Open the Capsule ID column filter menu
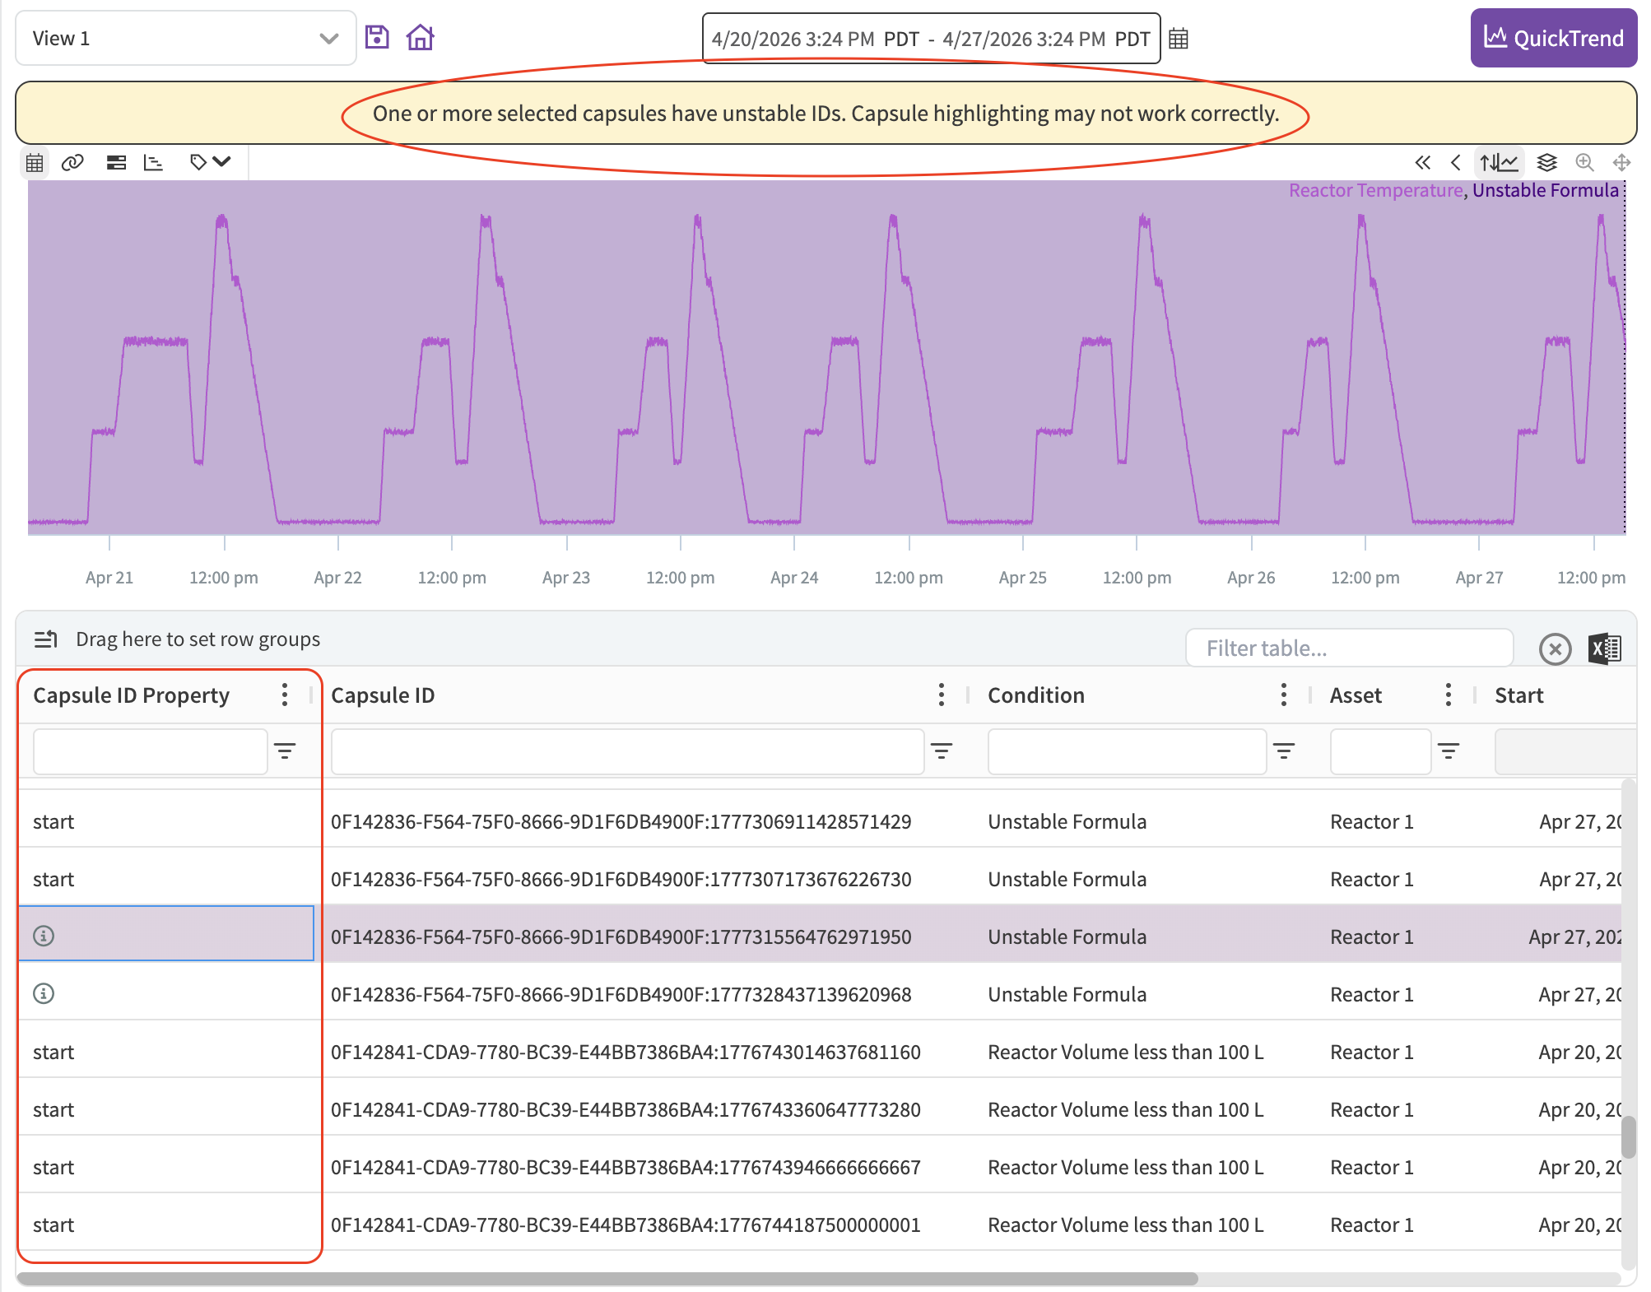Viewport: 1651px width, 1292px height. (942, 751)
